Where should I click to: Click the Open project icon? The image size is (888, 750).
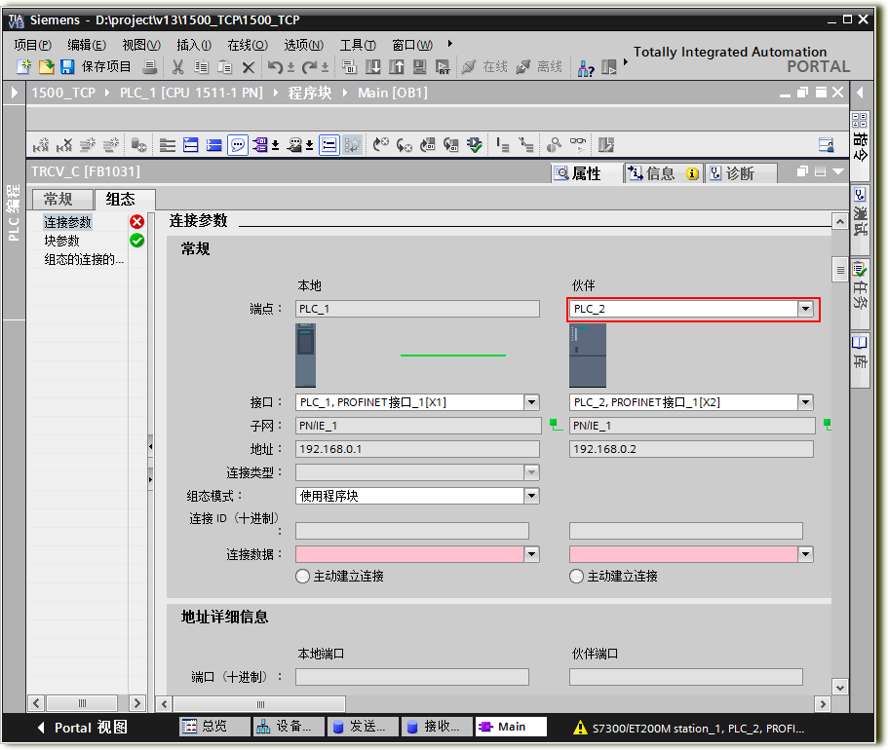(x=46, y=67)
